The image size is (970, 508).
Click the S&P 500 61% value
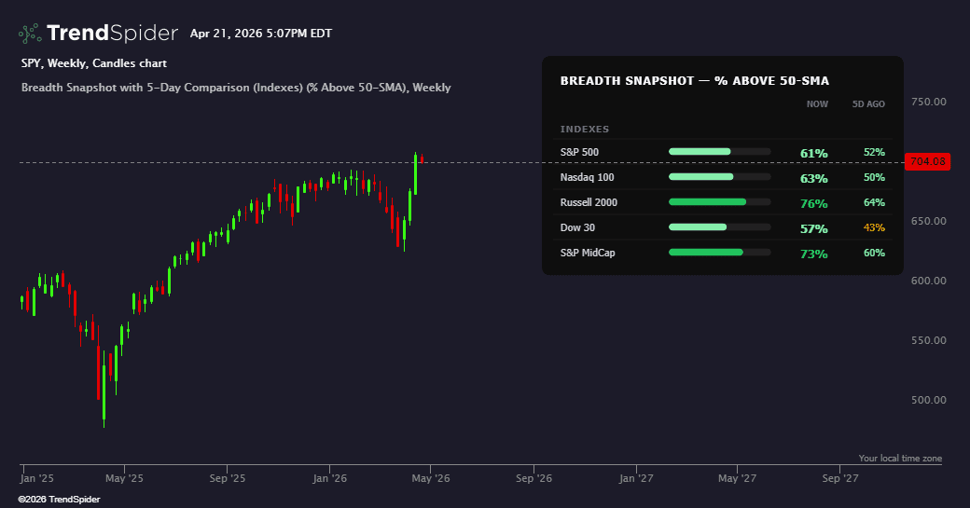[814, 153]
